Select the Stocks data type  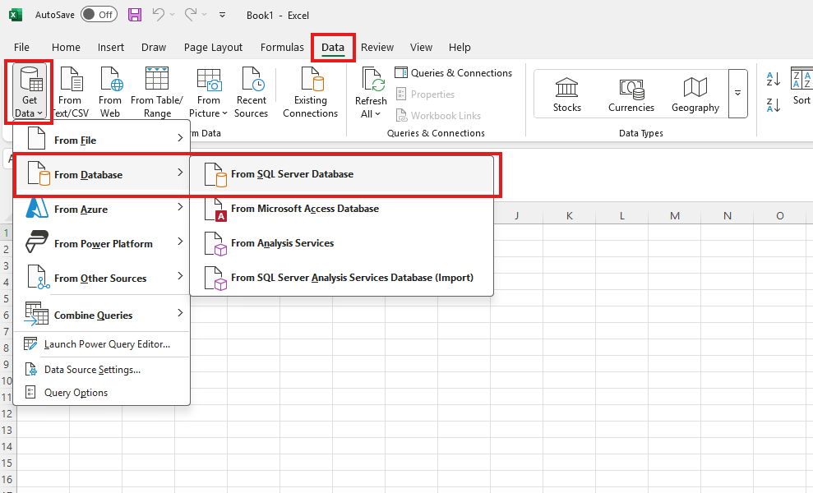click(566, 94)
